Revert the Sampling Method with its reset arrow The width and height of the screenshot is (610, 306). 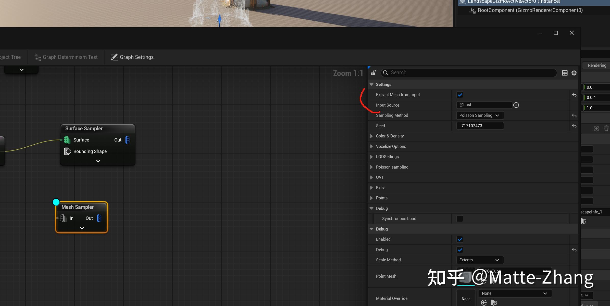click(574, 115)
